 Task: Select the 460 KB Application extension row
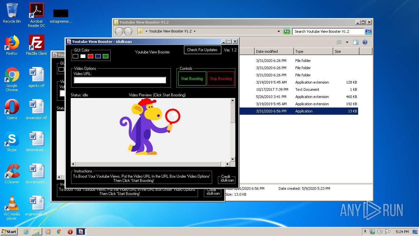299,97
